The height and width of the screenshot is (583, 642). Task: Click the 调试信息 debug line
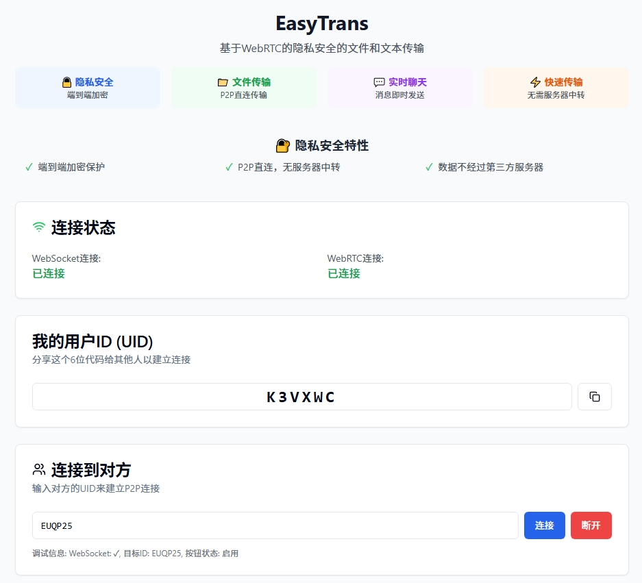tap(135, 554)
